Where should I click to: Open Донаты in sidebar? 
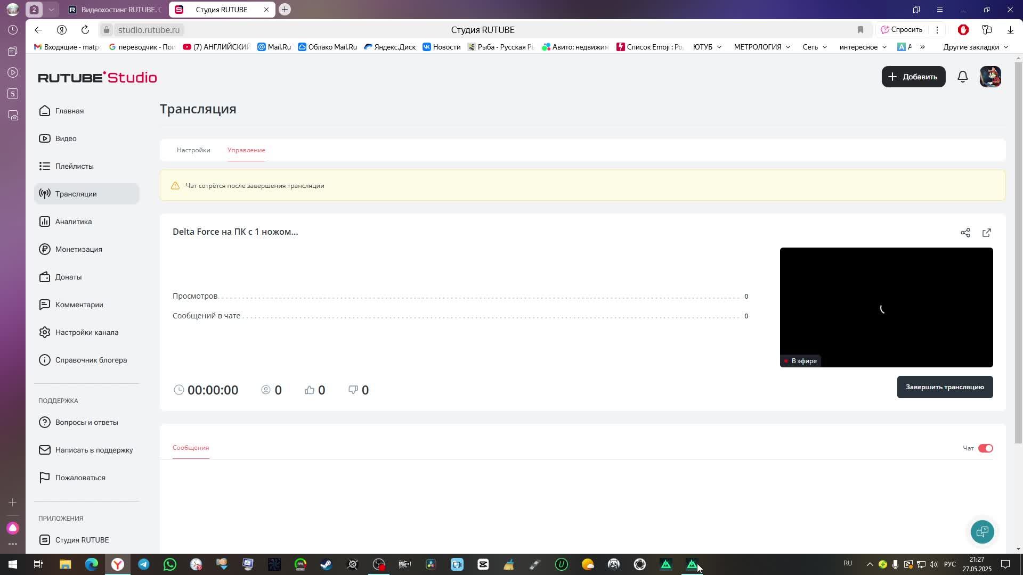pyautogui.click(x=86, y=277)
